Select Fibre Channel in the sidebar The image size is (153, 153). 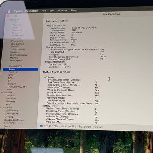click(x=18, y=50)
